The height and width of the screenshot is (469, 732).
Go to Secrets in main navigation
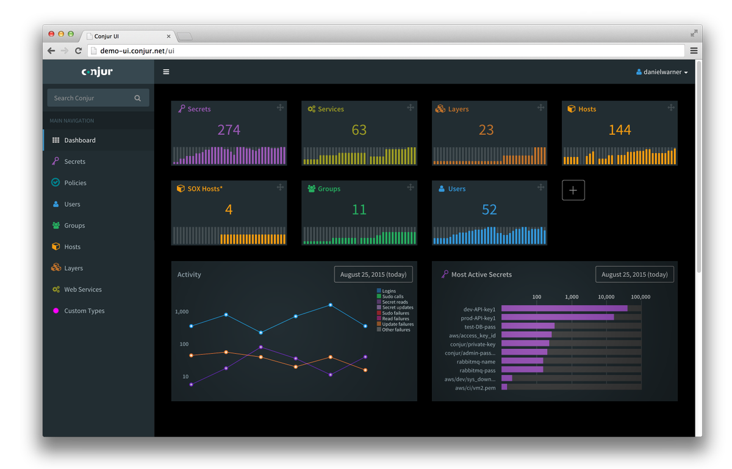click(98, 162)
